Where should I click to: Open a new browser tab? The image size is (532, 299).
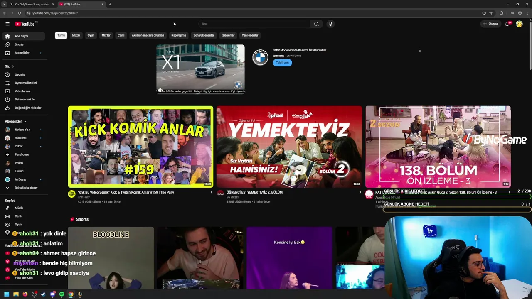110,4
